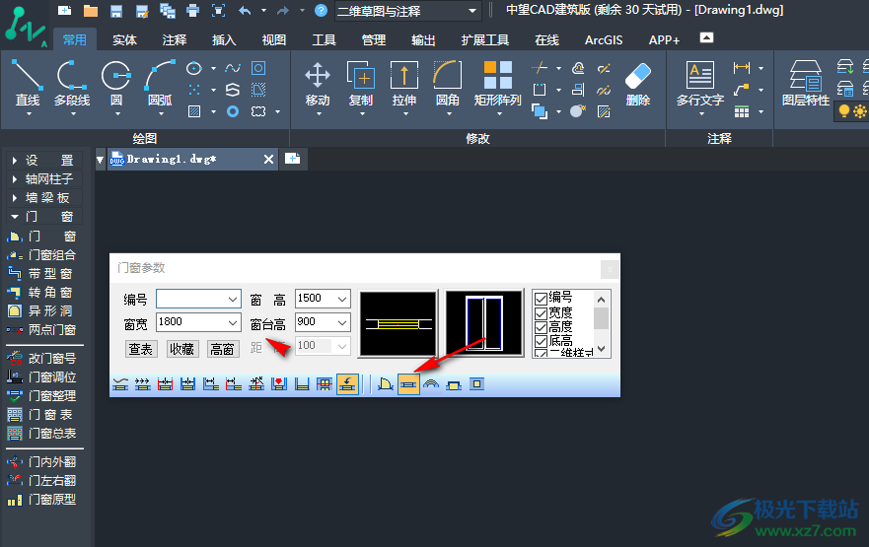This screenshot has width=869, height=547.
Task: Activate the Move (移动) tool
Action: coord(318,84)
